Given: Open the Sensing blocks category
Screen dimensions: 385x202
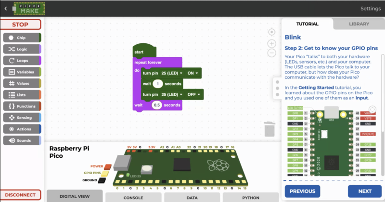Looking at the screenshot, I should pyautogui.click(x=22, y=117).
